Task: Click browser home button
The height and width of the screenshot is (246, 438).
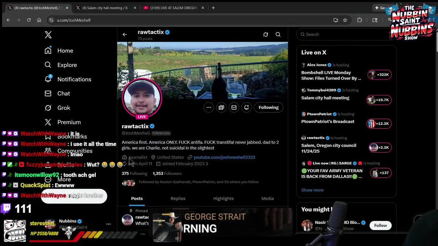Action: pos(39,20)
